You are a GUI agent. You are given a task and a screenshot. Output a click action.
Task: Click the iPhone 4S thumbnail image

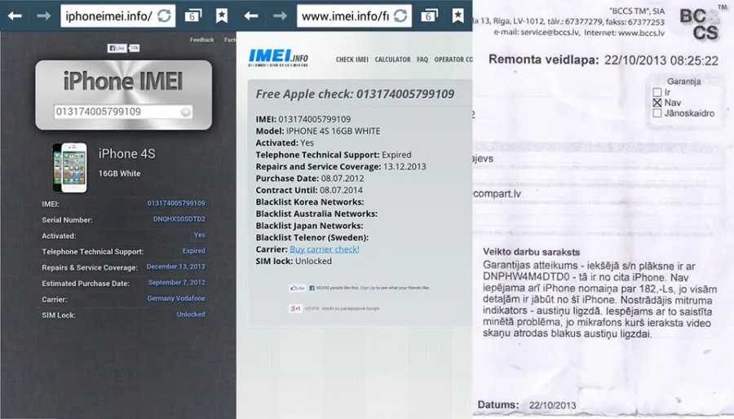(x=70, y=167)
